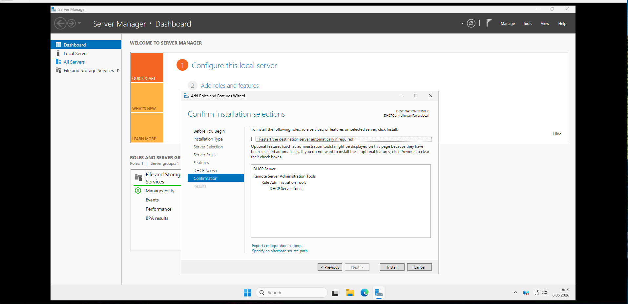Select DHCP Server Tools list entry

point(286,189)
